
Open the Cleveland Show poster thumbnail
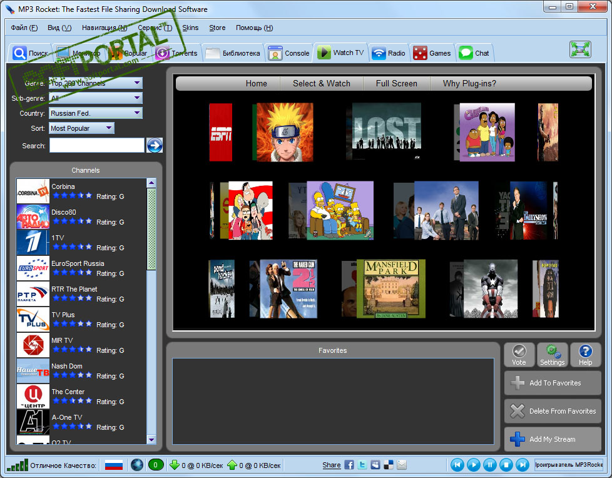tap(487, 132)
